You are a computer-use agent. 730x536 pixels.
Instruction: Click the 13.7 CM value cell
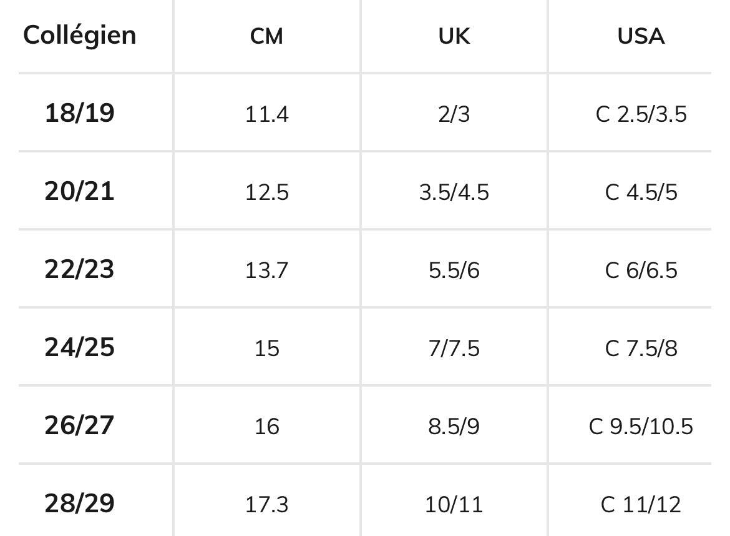(x=266, y=270)
